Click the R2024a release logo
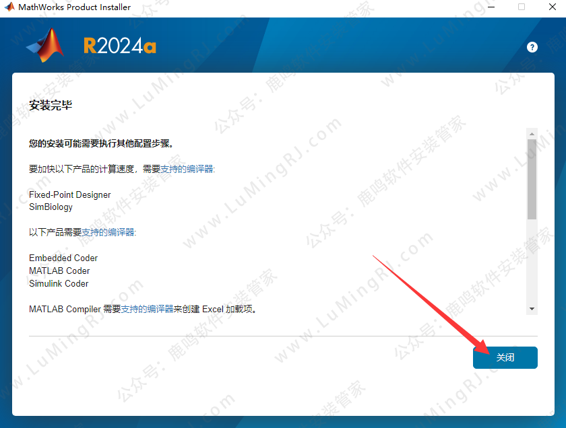 [x=120, y=46]
